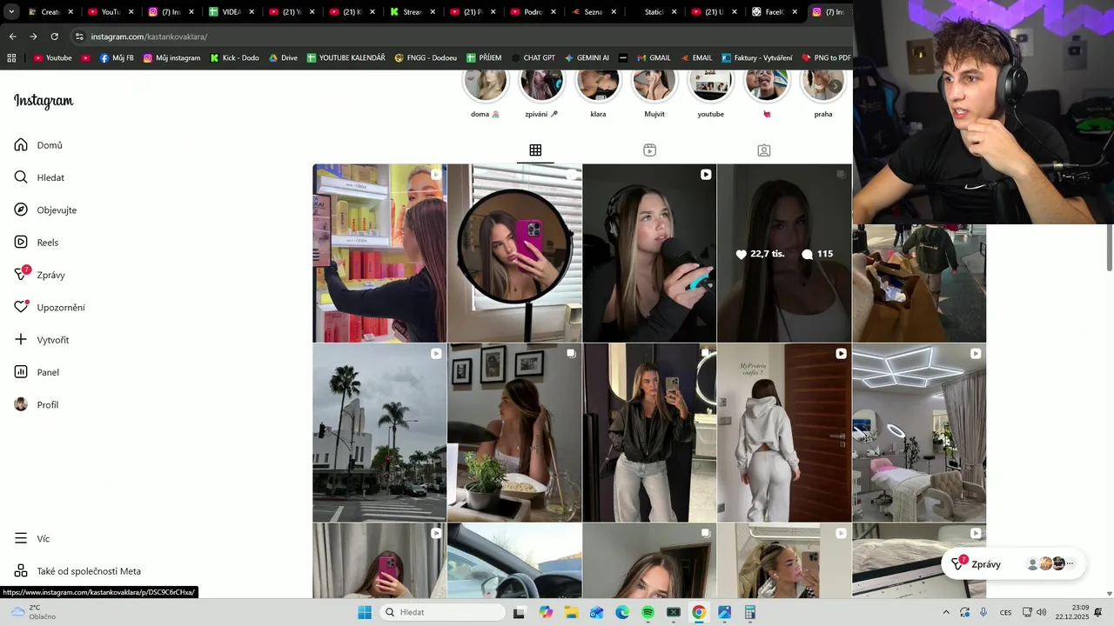The height and width of the screenshot is (626, 1114).
Task: Open the GEMINI AI bookmark
Action: coord(587,58)
